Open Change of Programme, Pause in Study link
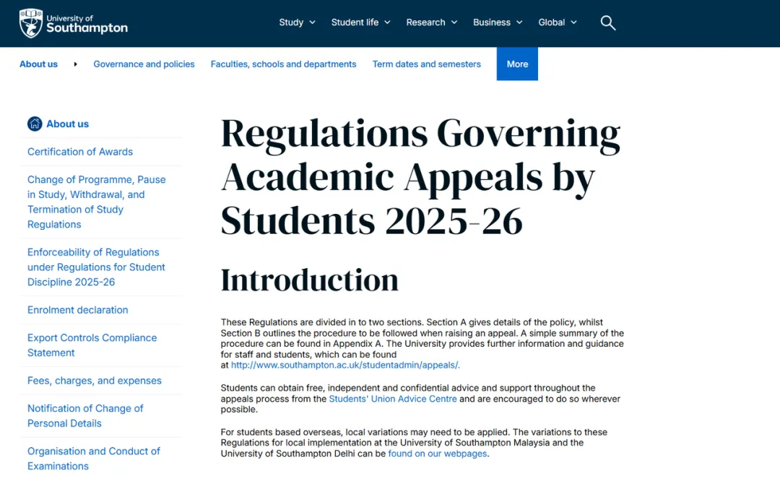Image resolution: width=780 pixels, height=479 pixels. [x=97, y=202]
